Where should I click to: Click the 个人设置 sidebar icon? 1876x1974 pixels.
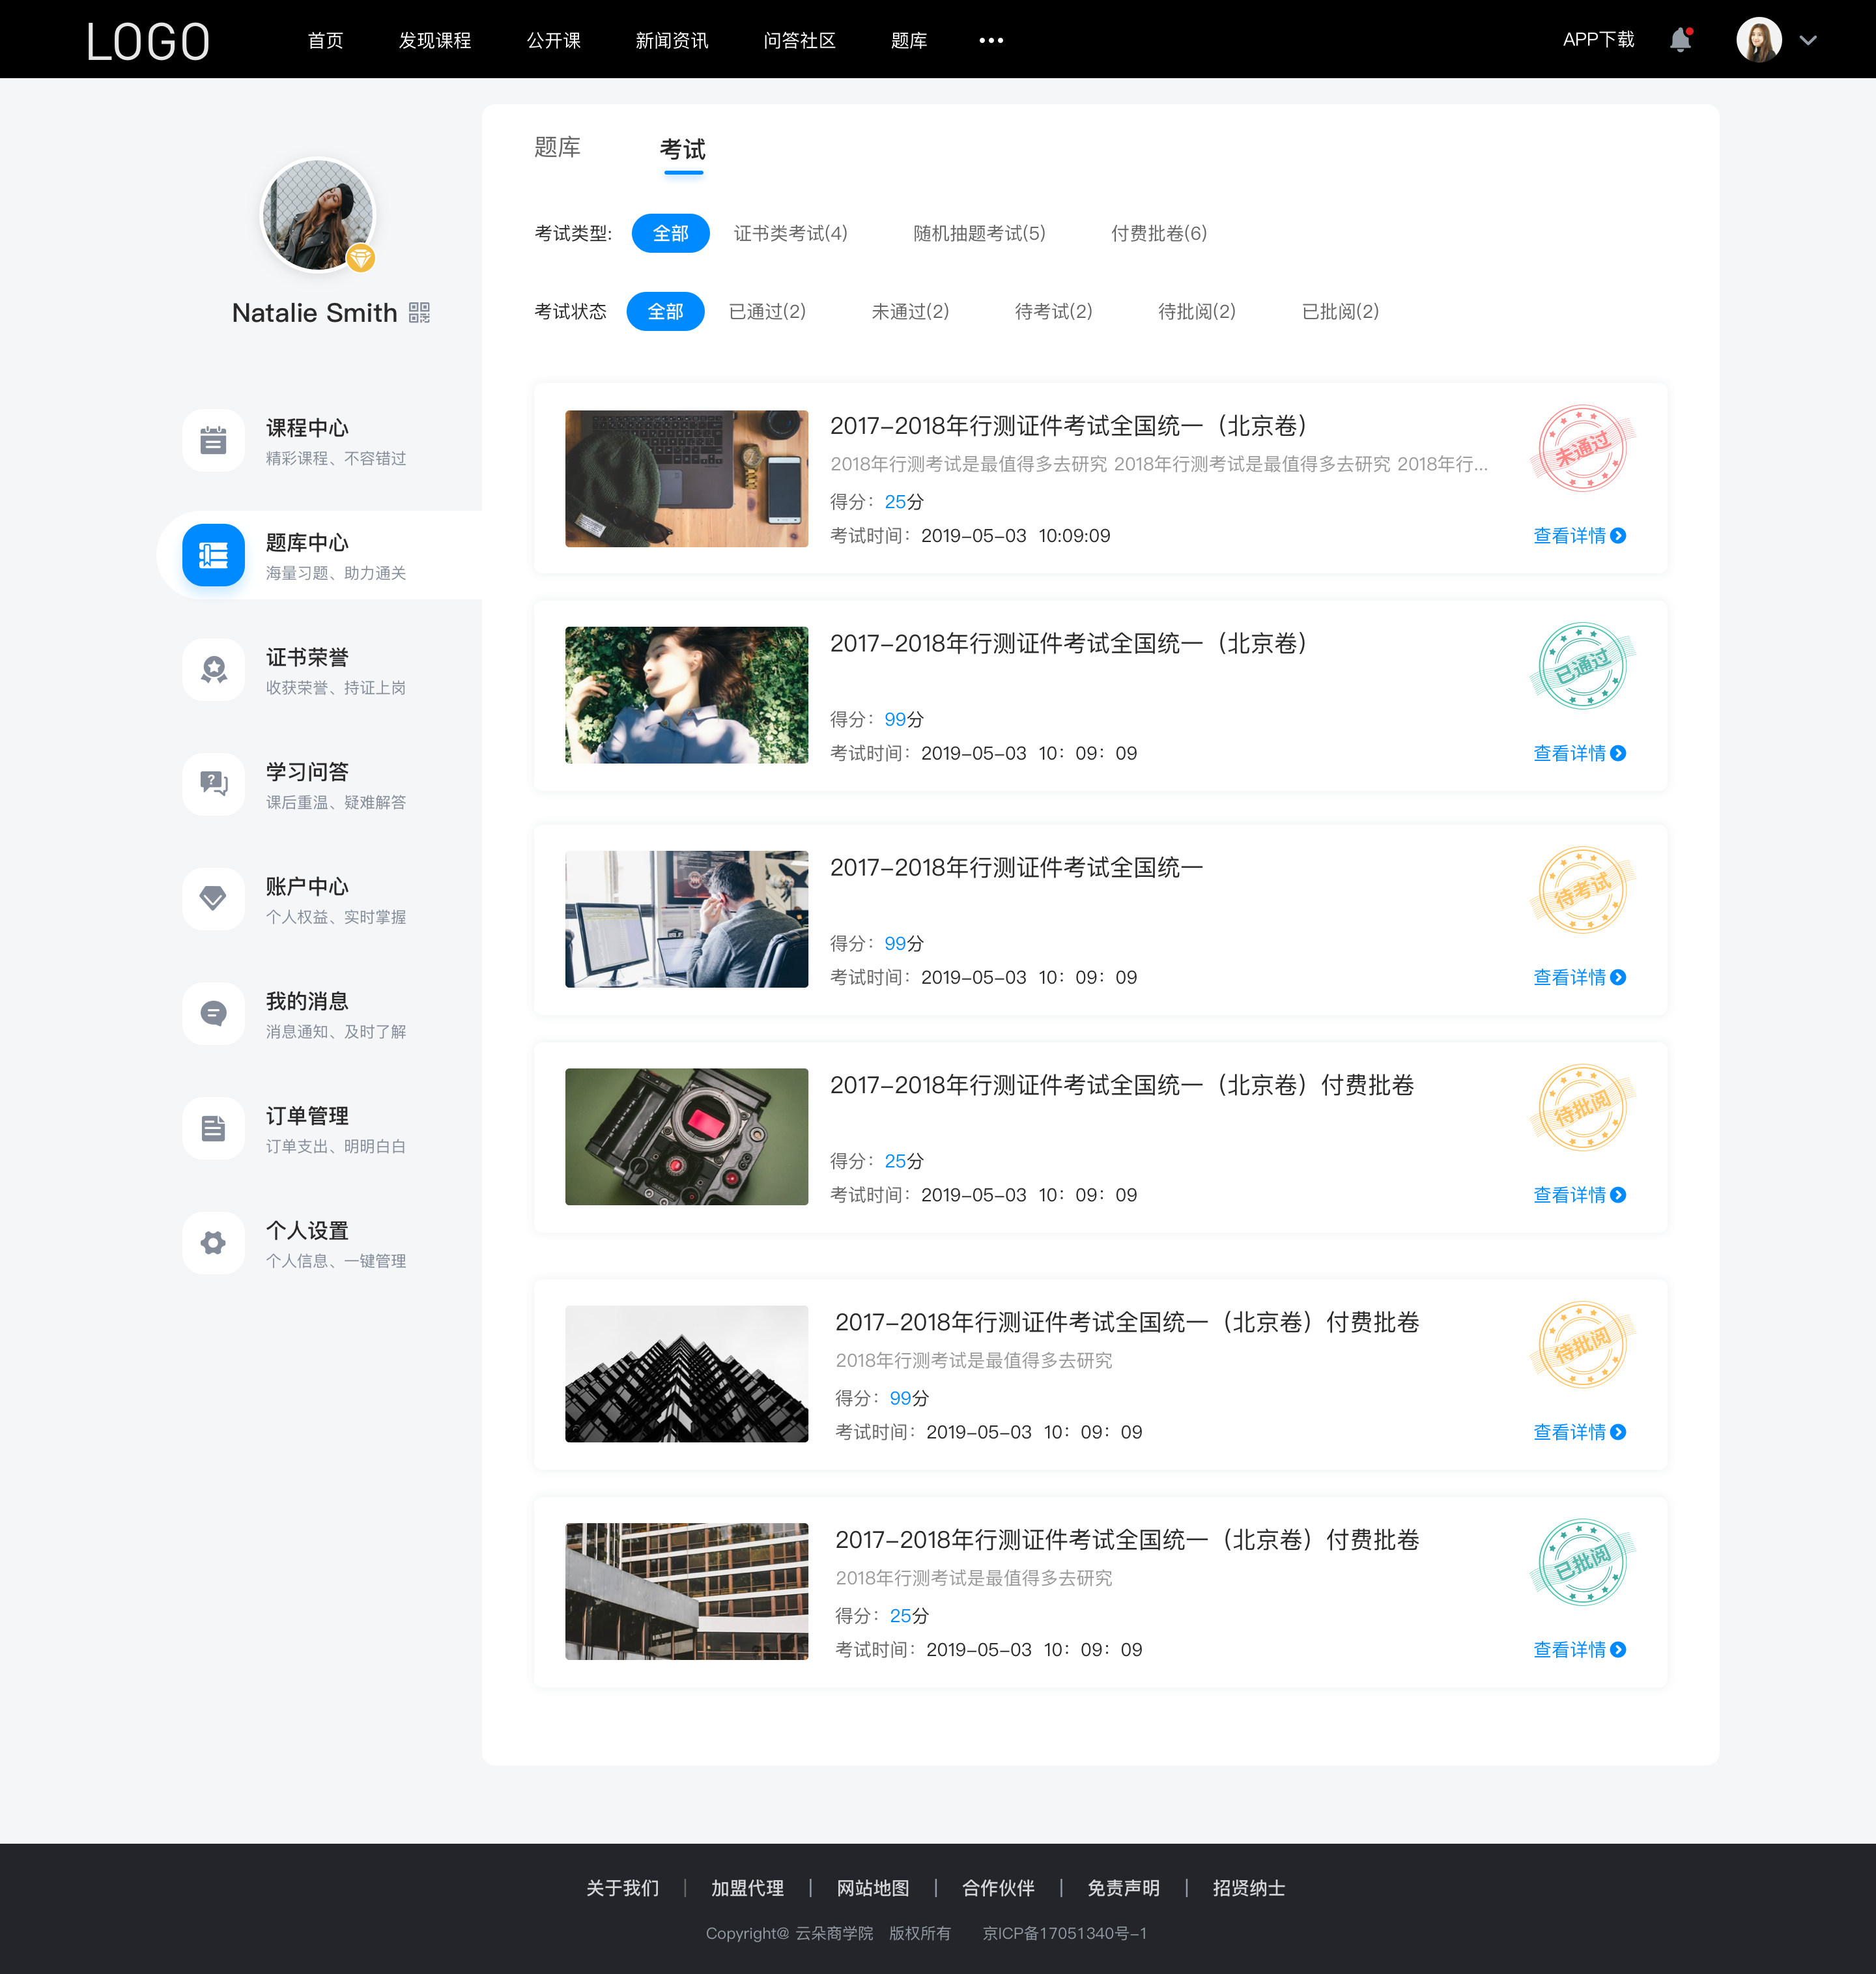coord(212,1239)
